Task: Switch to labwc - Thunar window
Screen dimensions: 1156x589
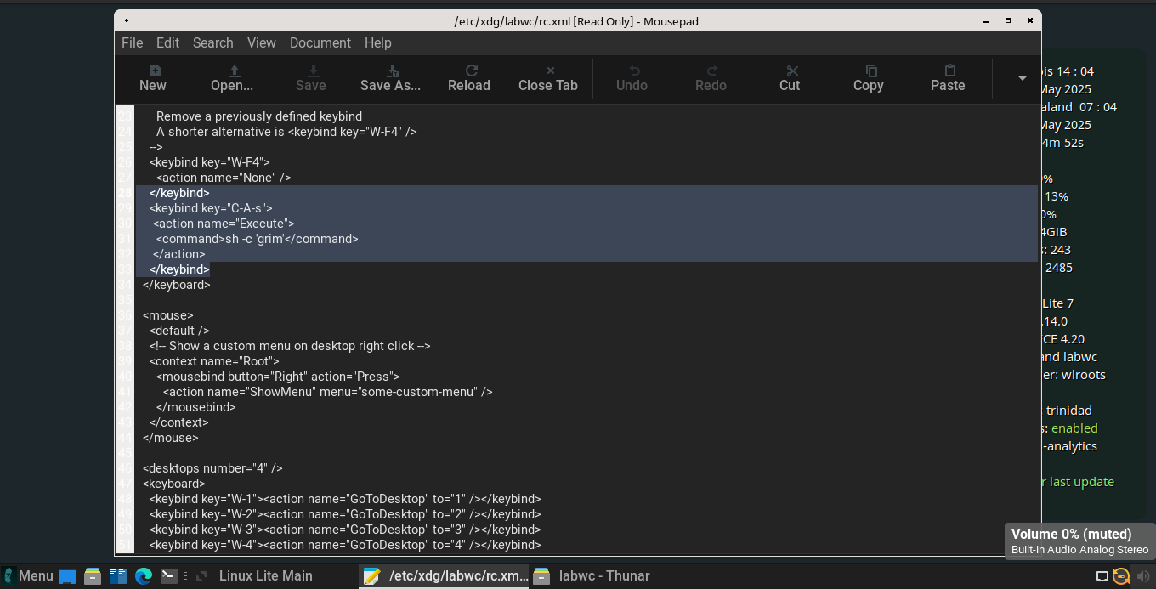Action: (592, 575)
